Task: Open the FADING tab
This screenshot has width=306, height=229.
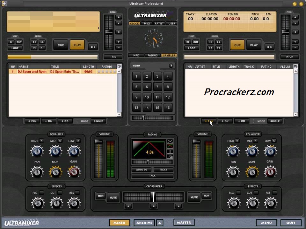Action: point(153,55)
